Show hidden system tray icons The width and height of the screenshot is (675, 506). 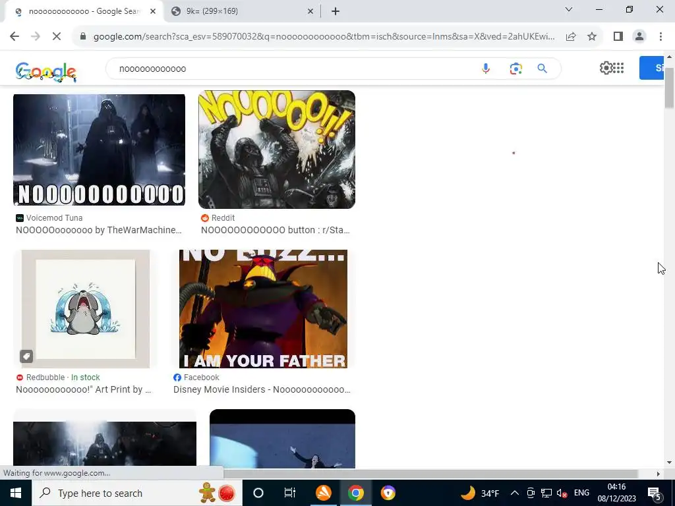(x=514, y=493)
